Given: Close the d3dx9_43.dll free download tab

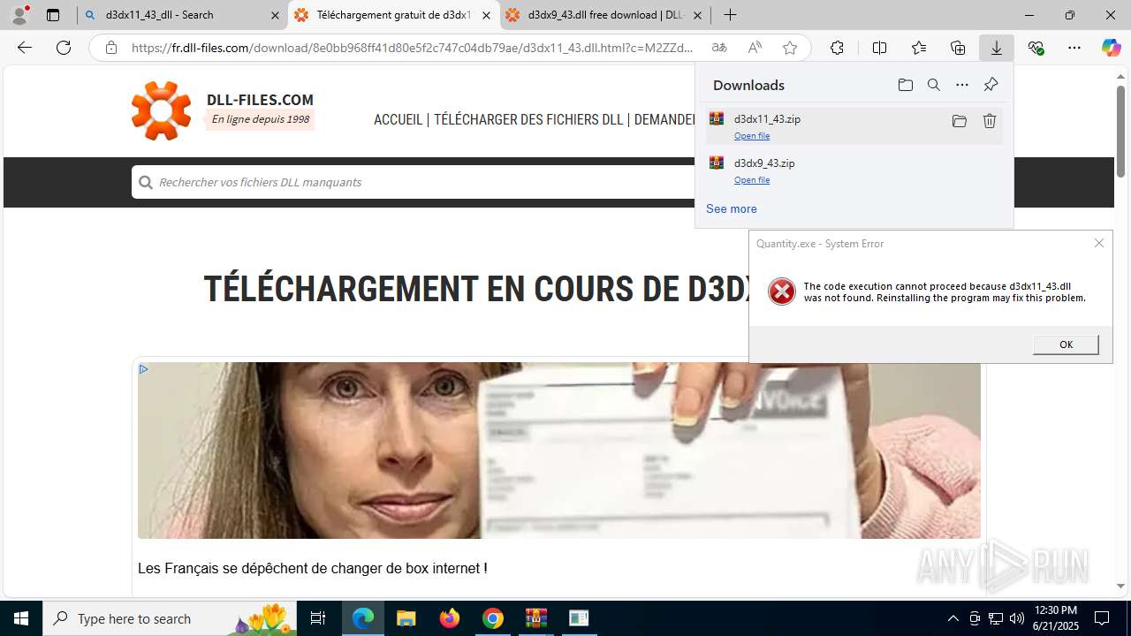Looking at the screenshot, I should point(697,15).
